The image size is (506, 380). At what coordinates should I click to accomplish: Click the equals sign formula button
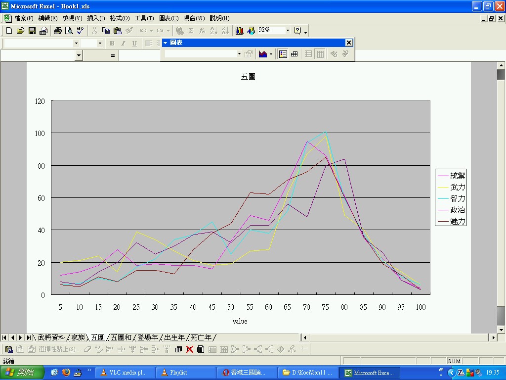point(113,55)
